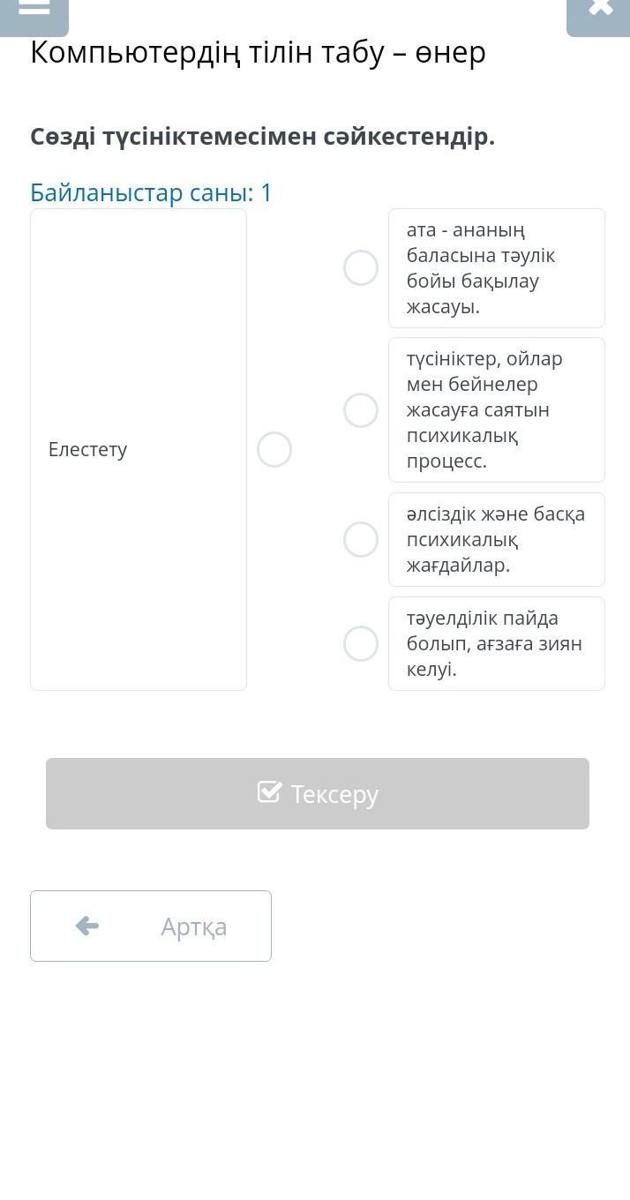Click the 'Байланыстар саны: 1' label

coord(152,192)
